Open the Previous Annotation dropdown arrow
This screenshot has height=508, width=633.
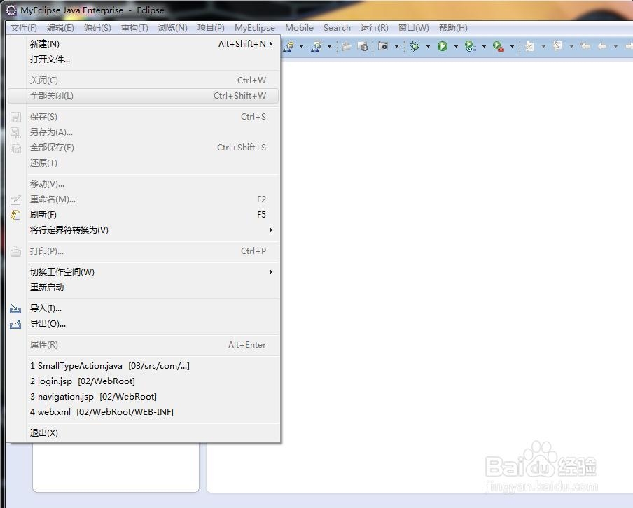coord(571,46)
